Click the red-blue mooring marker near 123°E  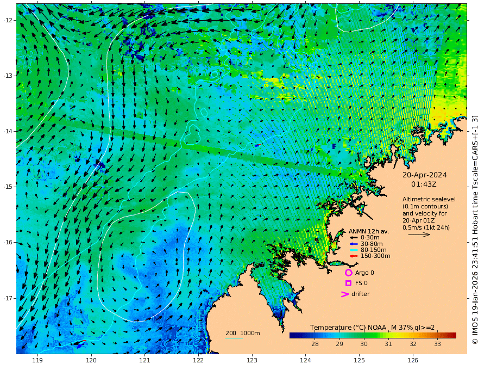258,145
